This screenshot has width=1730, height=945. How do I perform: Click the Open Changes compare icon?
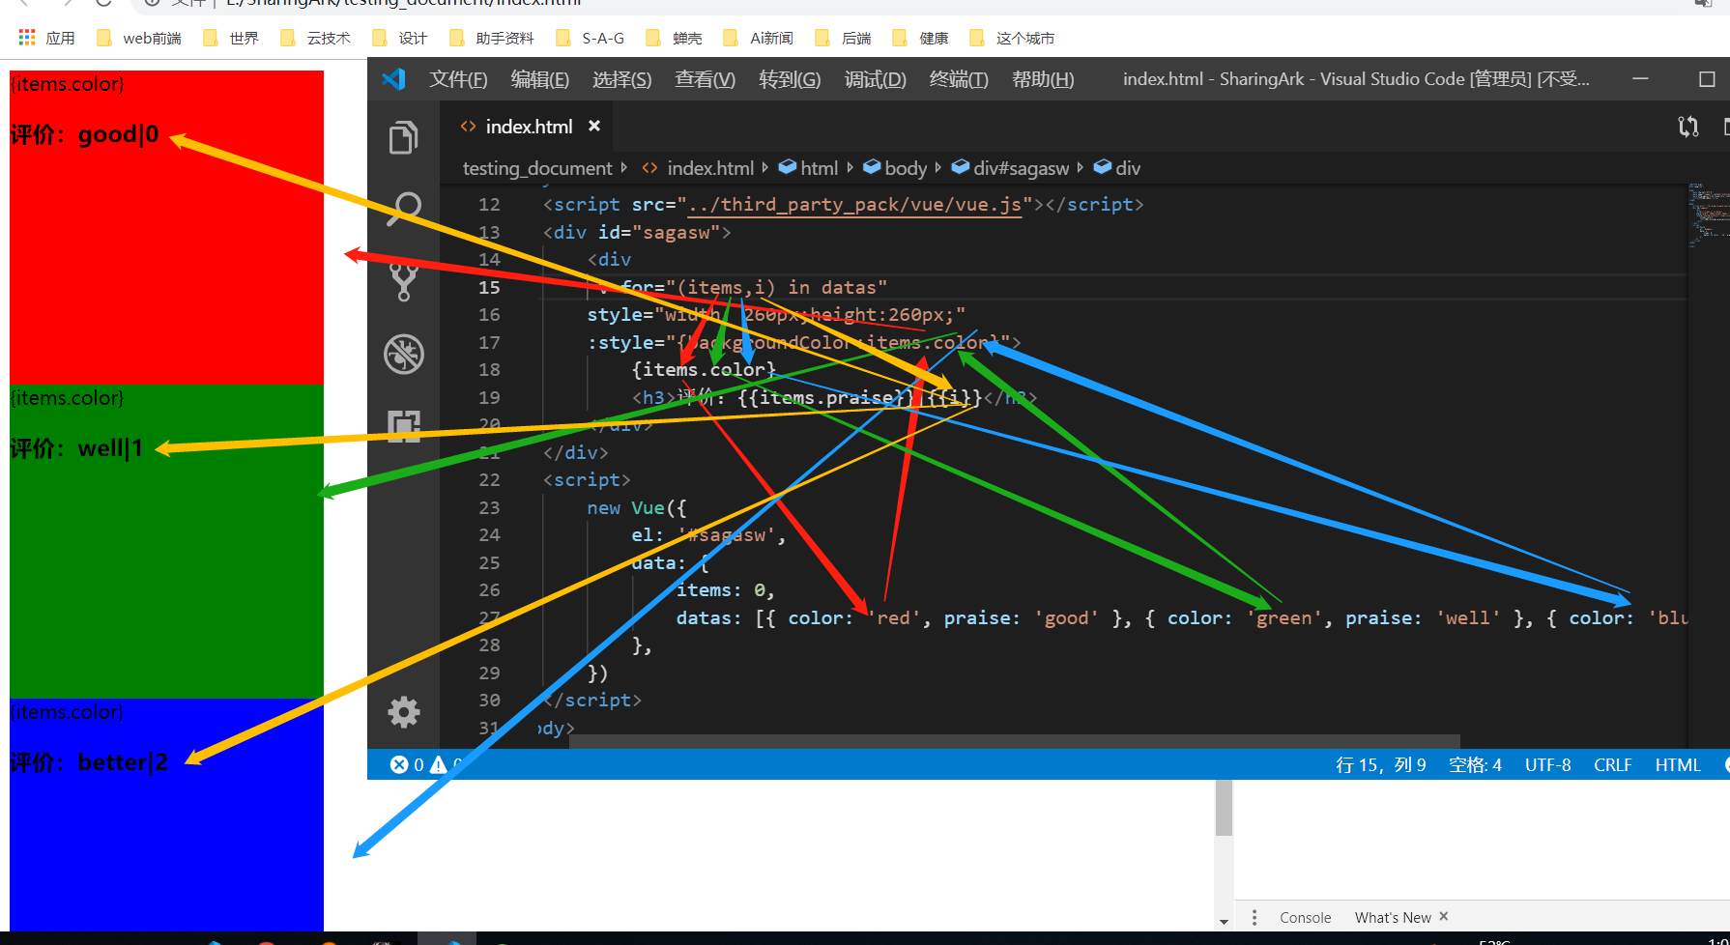coord(1688,127)
